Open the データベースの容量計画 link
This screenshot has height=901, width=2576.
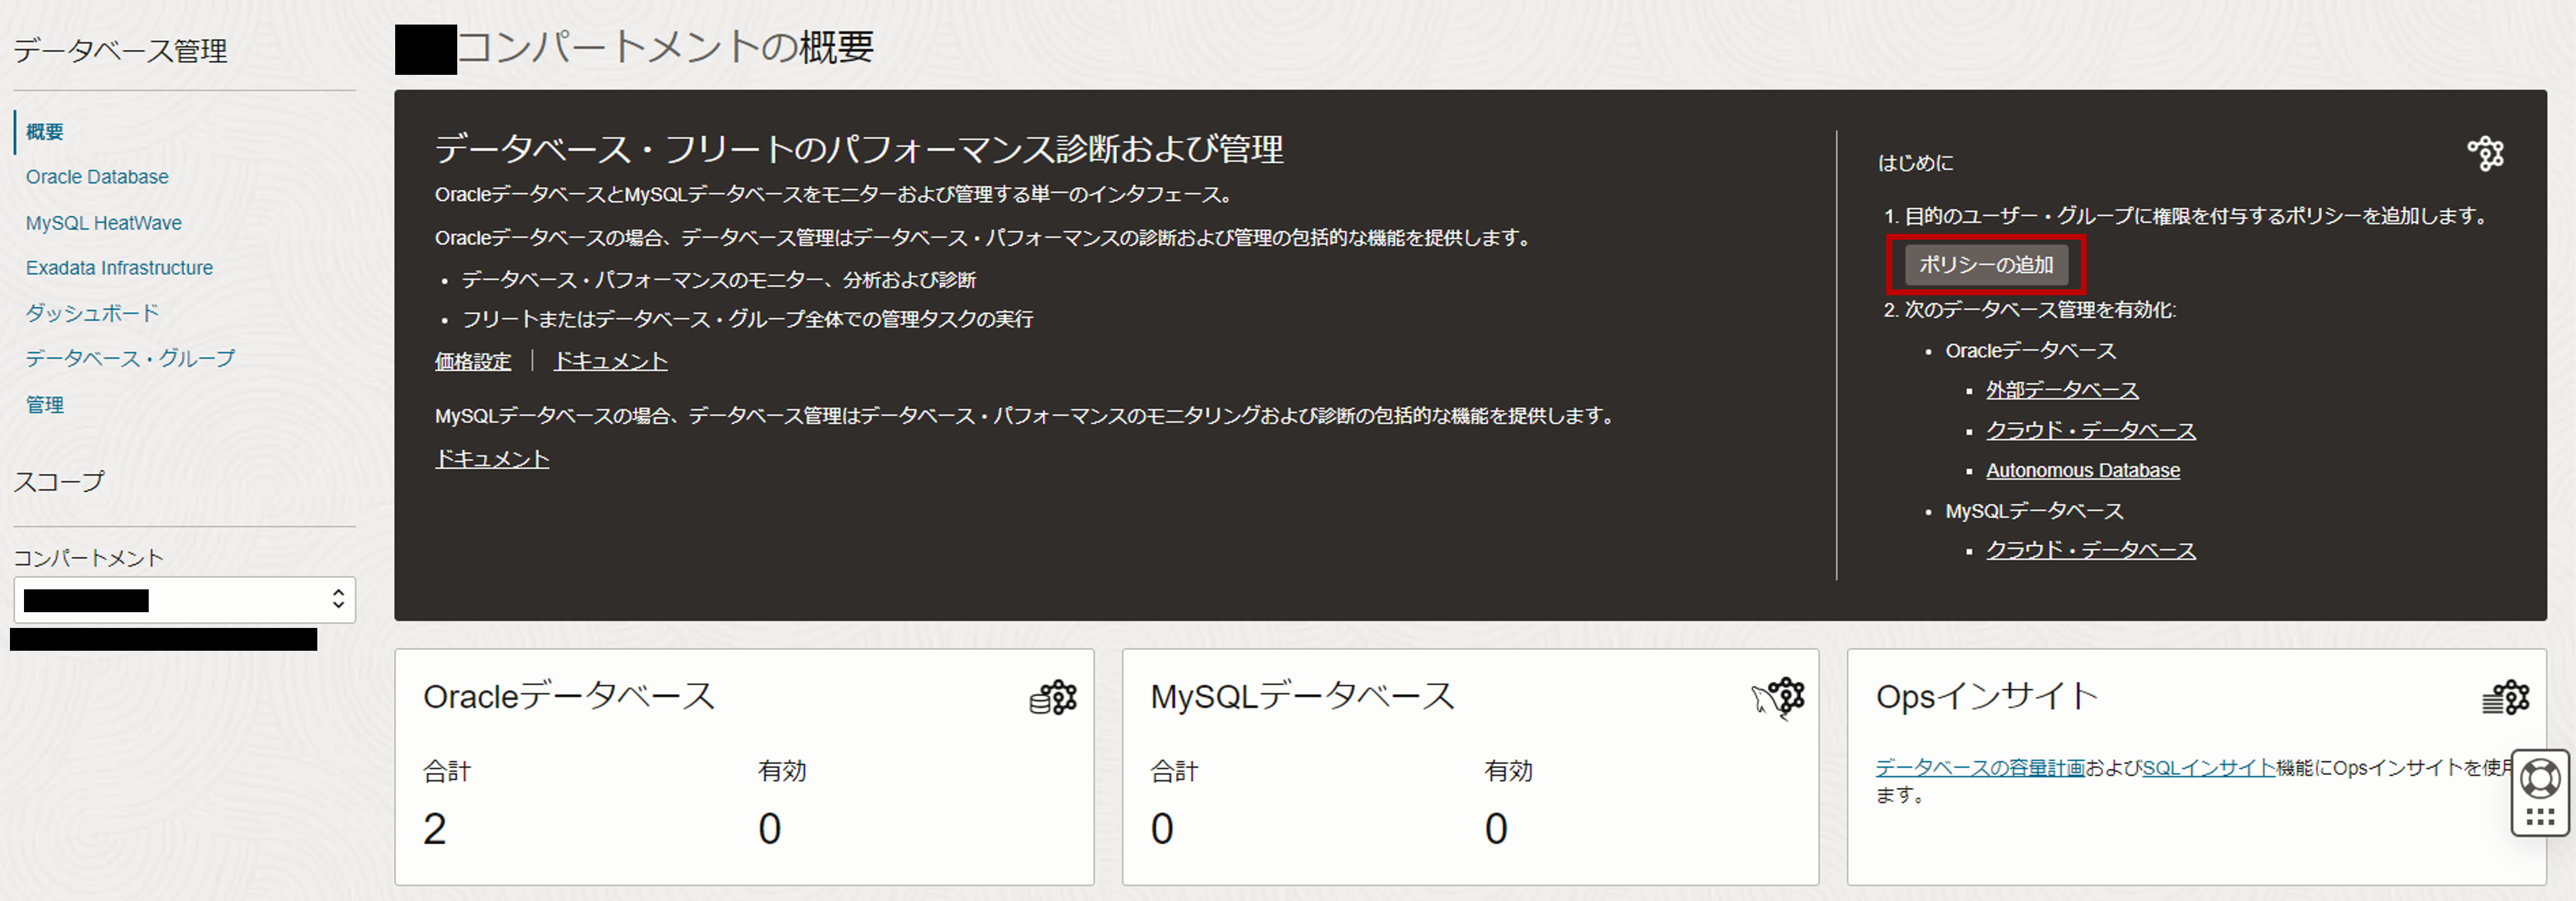coord(1979,767)
